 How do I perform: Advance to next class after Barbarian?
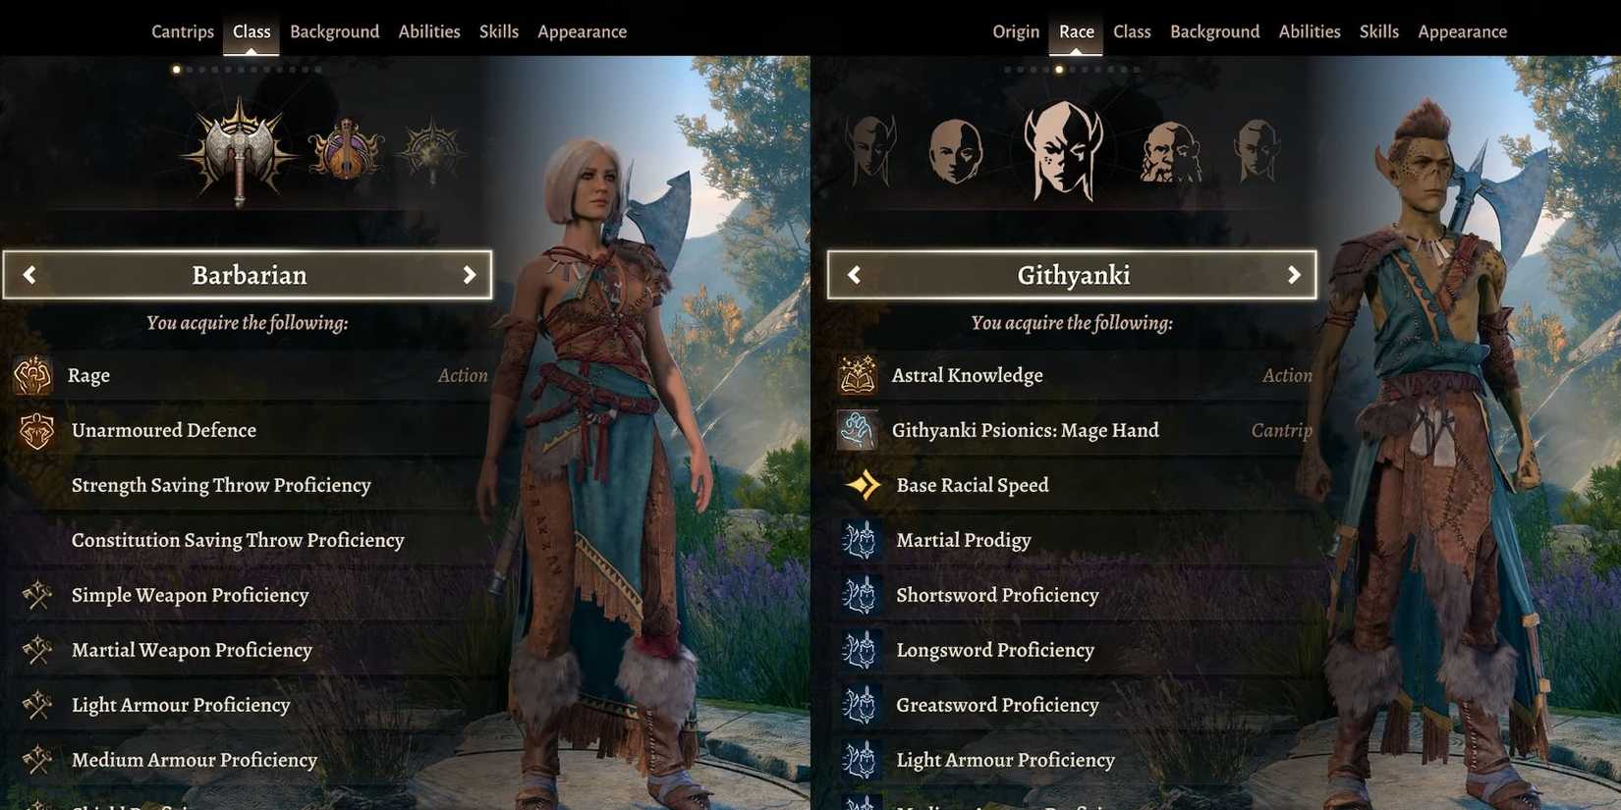[x=470, y=275]
